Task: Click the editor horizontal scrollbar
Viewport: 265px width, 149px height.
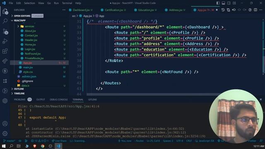Action: [x=154, y=94]
